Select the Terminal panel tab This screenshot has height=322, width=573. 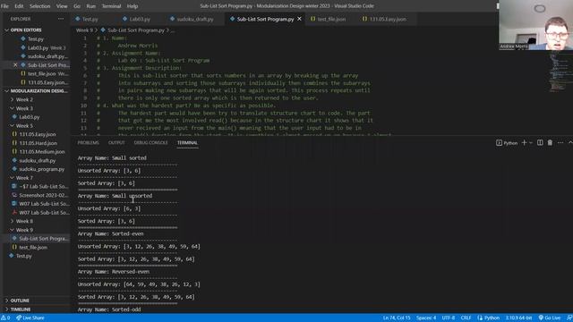[187, 143]
